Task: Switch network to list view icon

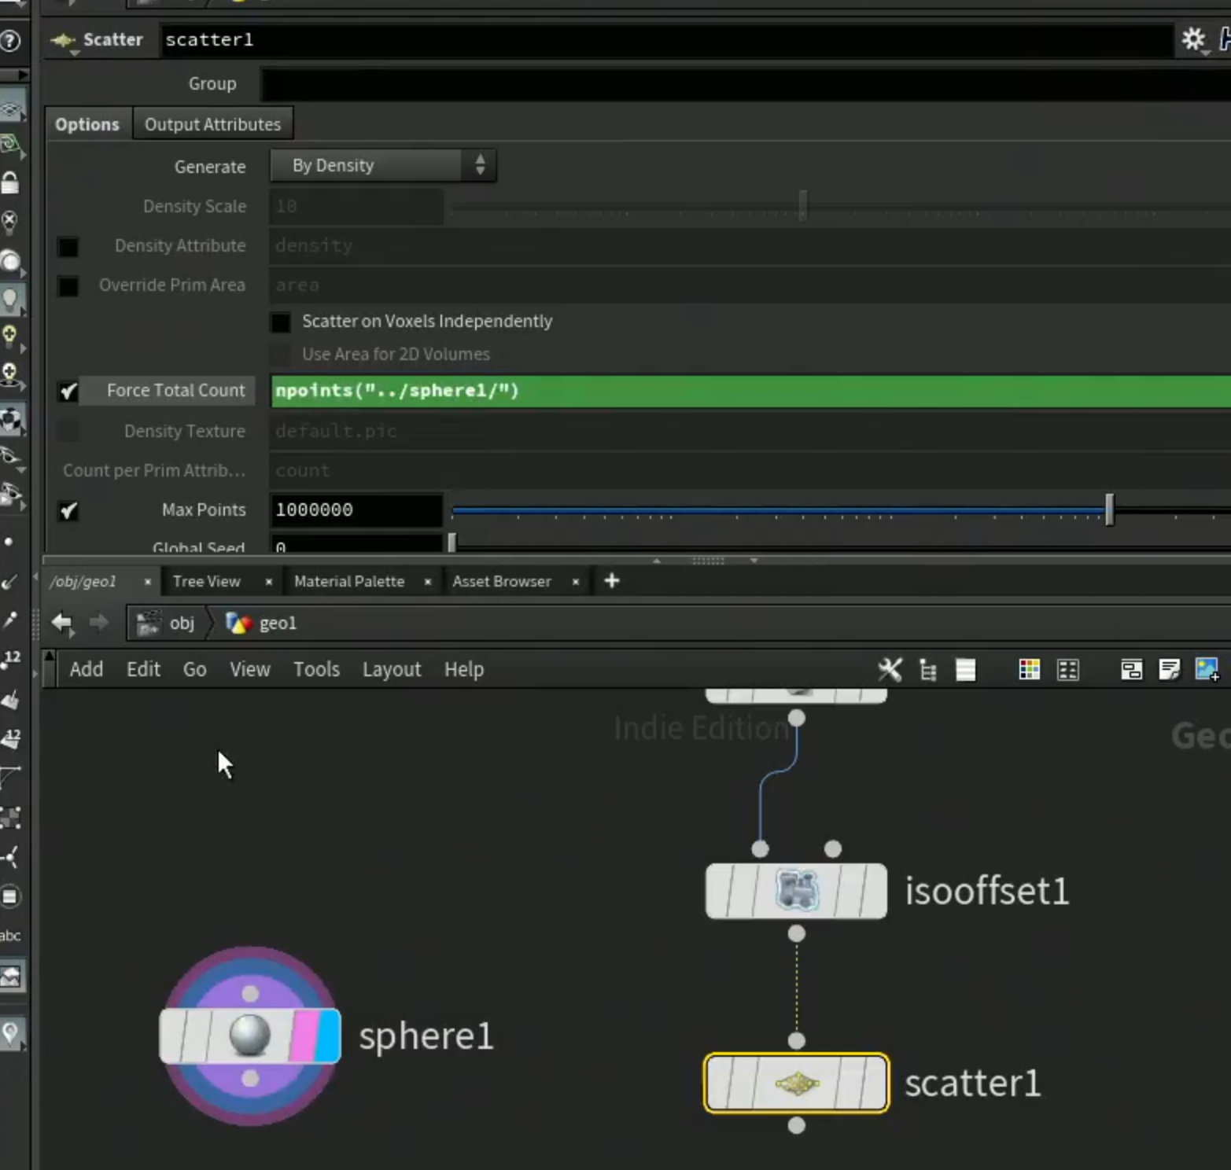Action: pyautogui.click(x=965, y=670)
